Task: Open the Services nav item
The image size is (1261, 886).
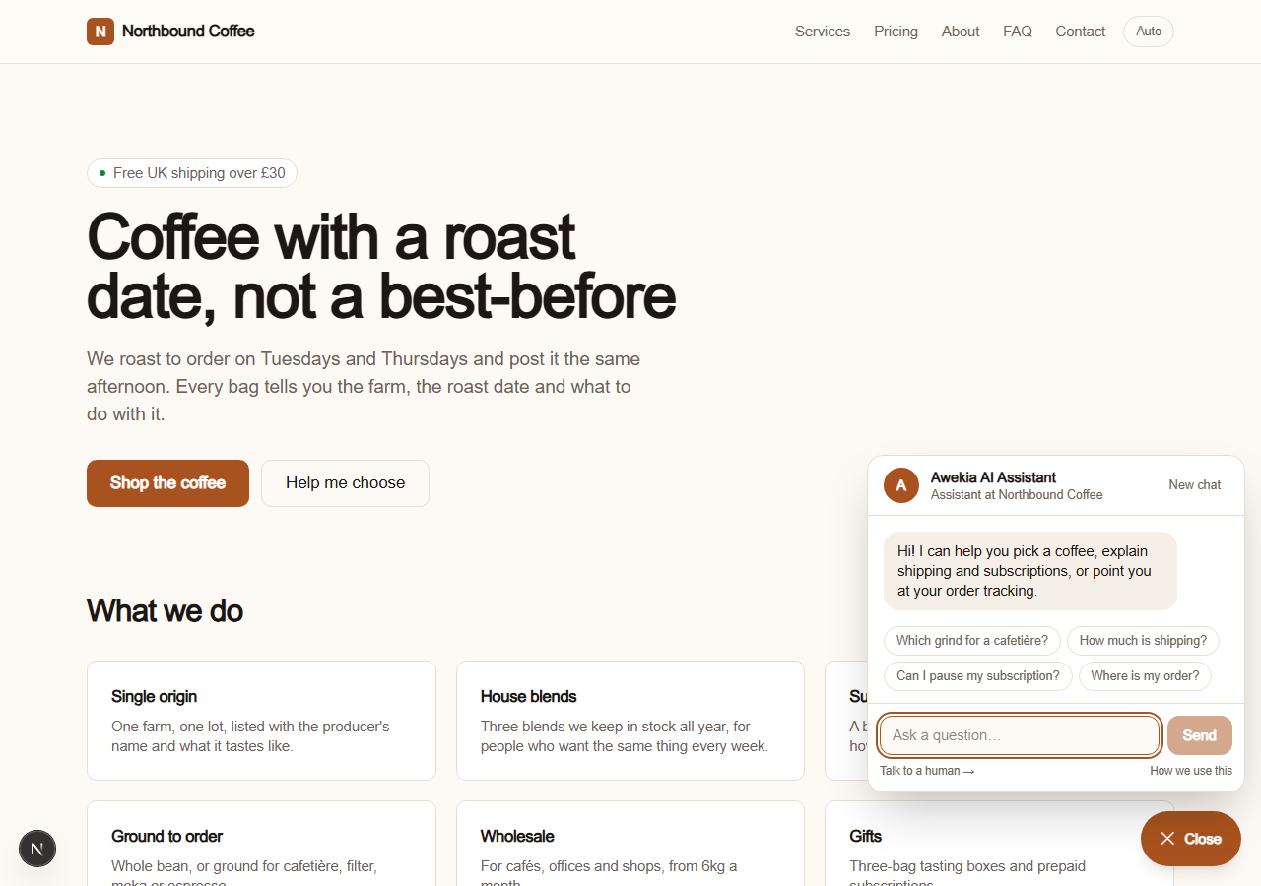Action: point(823,32)
